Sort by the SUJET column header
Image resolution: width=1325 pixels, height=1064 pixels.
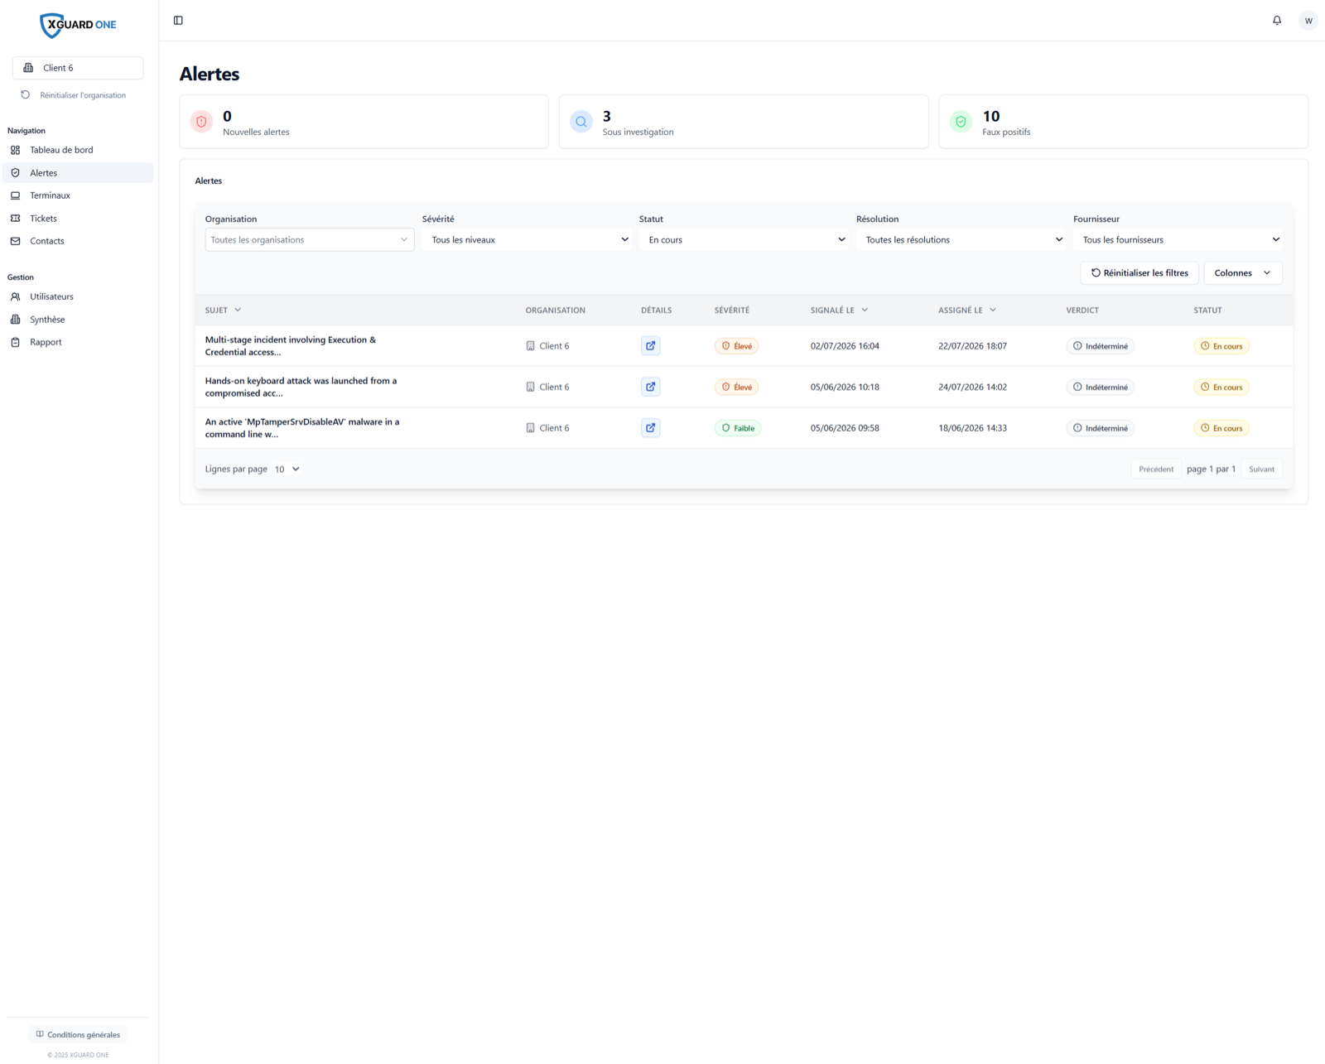tap(223, 311)
